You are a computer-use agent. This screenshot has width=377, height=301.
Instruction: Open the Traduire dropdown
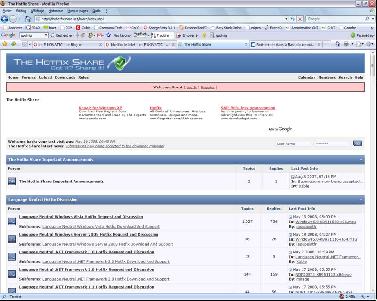click(172, 35)
